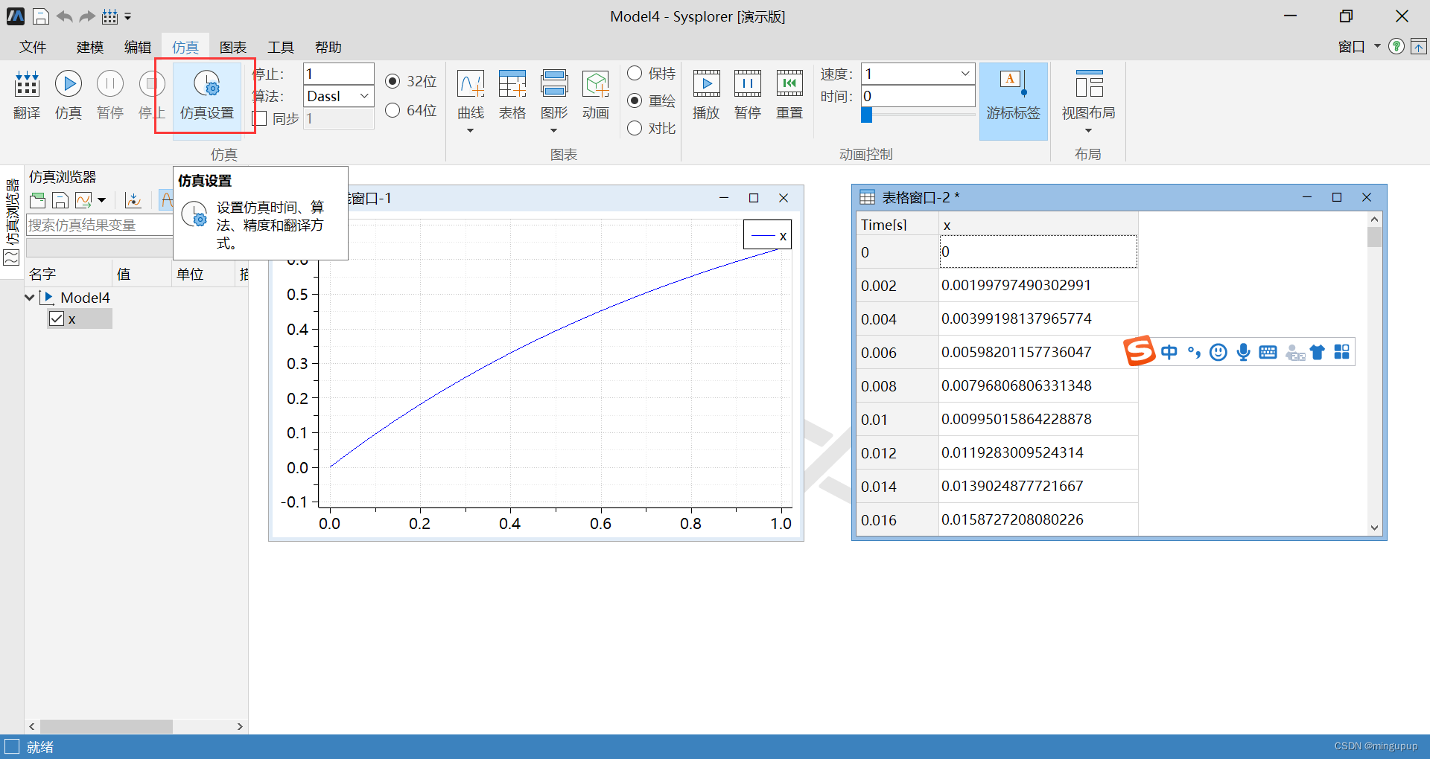Viewport: 1430px width, 759px height.
Task: Click the table window vertical scrollbar down arrow
Action: (1375, 528)
